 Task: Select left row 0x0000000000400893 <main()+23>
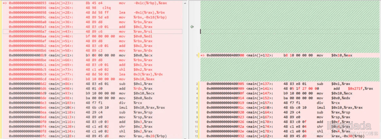pyautogui.click(x=92, y=3)
